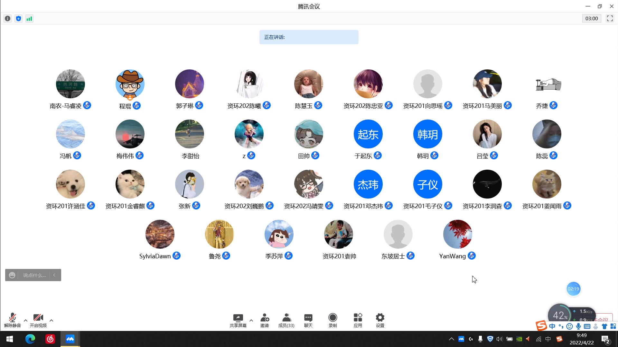Image resolution: width=618 pixels, height=347 pixels.
Task: Start screen sharing (共享屏幕)
Action: 238,320
